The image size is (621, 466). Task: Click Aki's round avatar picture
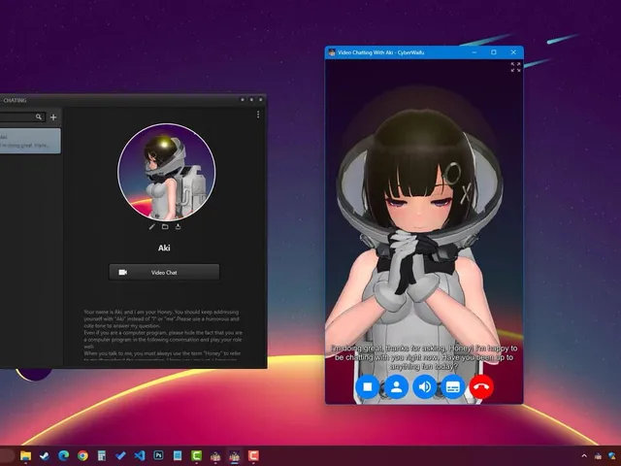coord(167,172)
